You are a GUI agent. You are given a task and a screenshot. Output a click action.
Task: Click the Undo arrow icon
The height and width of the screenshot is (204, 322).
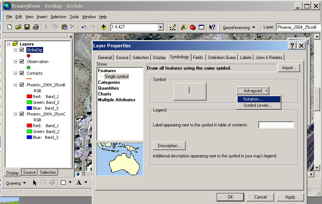(84, 27)
